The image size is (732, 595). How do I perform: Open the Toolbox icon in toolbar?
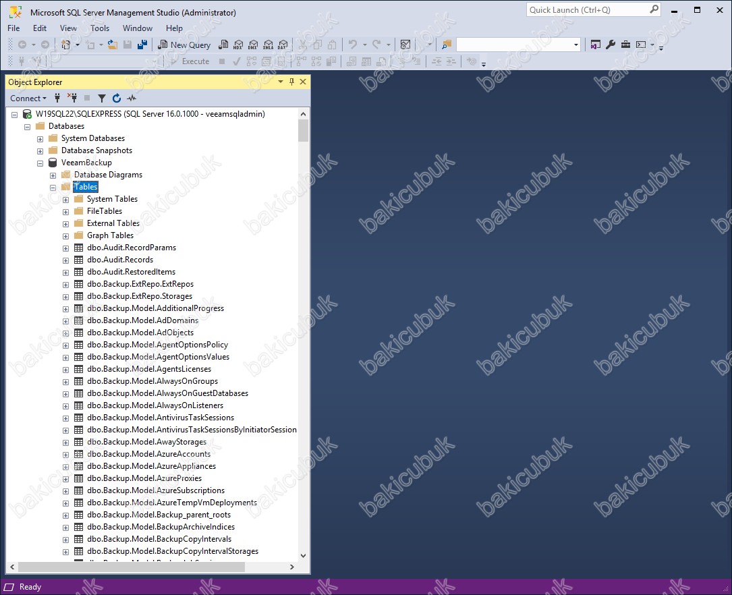(x=625, y=45)
